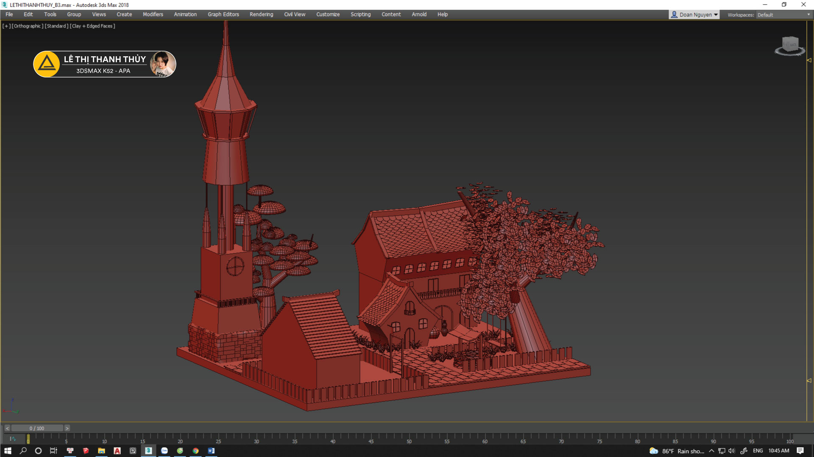814x457 pixels.
Task: Open Microsoft Word from the taskbar
Action: pyautogui.click(x=211, y=451)
